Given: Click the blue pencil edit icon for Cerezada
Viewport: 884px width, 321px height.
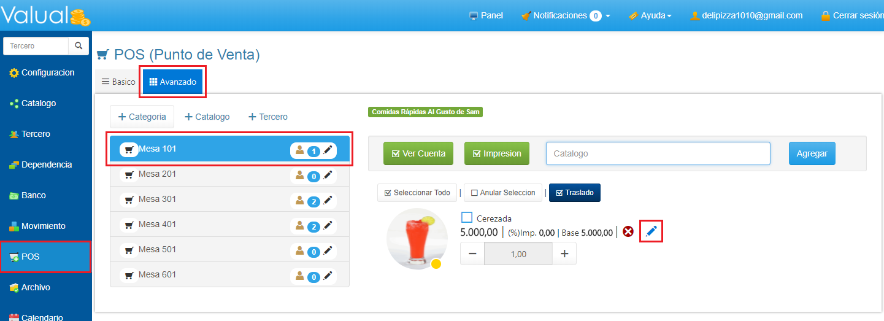Looking at the screenshot, I should click(x=651, y=231).
